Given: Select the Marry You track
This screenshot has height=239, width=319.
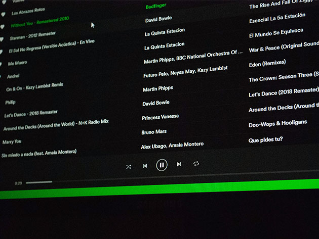Looking at the screenshot, I should point(11,141).
